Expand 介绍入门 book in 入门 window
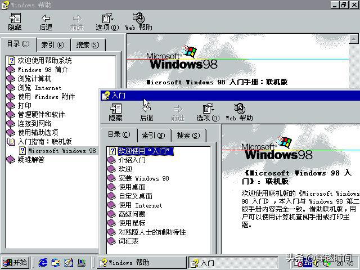The height and width of the screenshot is (270, 360). (126, 160)
